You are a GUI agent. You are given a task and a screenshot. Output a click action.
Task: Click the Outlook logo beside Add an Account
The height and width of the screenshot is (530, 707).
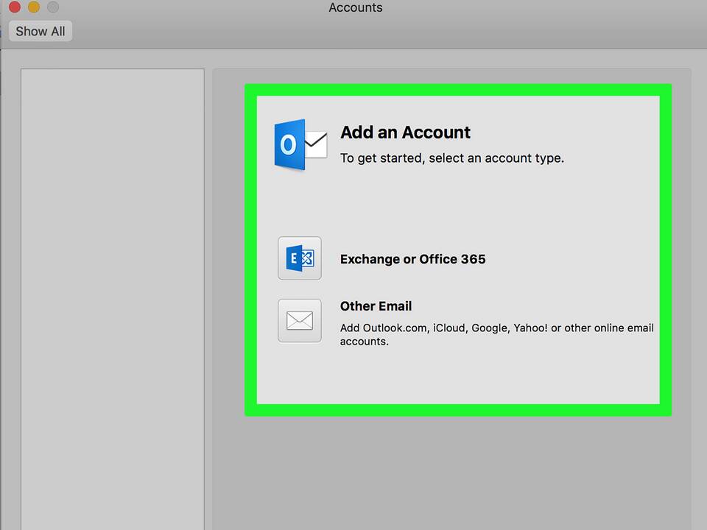[x=300, y=144]
